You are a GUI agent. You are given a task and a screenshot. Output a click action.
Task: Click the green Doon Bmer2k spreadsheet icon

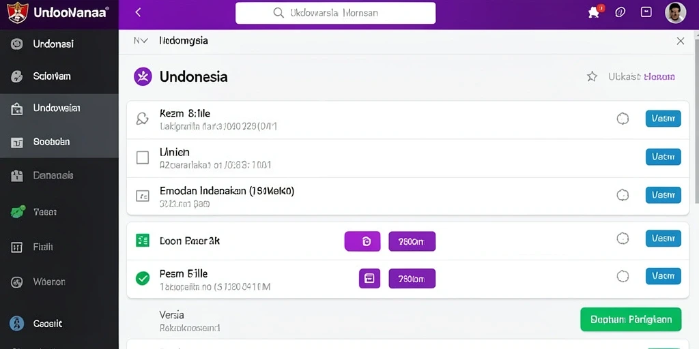[142, 241]
